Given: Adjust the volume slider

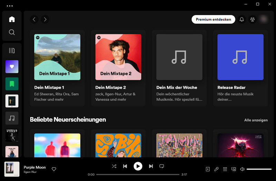Looking at the screenshot, I should point(259,169).
